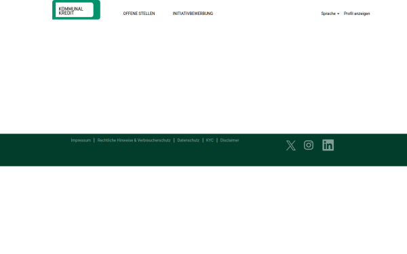Click the Profil anzeigen link
Viewport: 407px width, 254px height.
pos(357,14)
